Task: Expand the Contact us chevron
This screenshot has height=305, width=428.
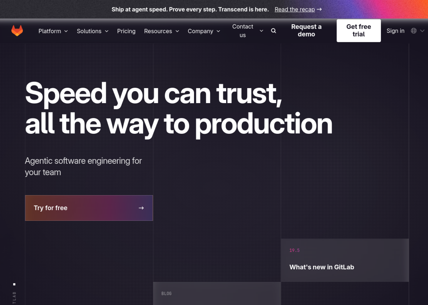Action: click(261, 31)
